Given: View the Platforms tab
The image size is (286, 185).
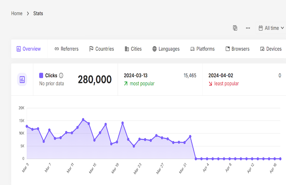Looking at the screenshot, I should point(202,49).
